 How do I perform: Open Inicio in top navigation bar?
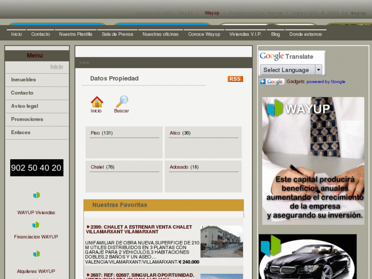click(16, 34)
